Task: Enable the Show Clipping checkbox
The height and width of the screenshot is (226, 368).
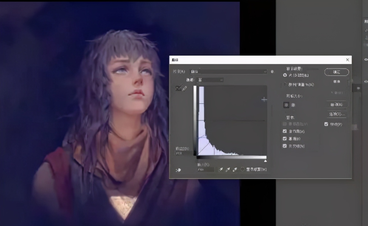Action: point(243,169)
